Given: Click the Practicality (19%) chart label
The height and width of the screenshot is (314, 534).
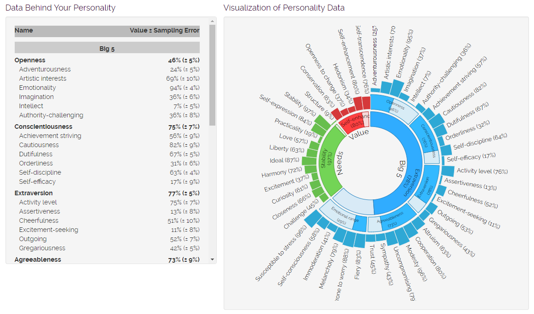Looking at the screenshot, I should [x=296, y=127].
